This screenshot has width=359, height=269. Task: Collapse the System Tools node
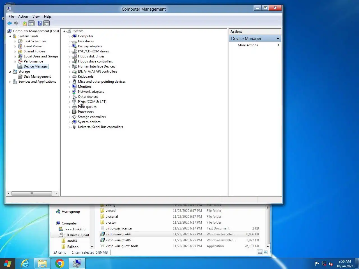point(10,36)
